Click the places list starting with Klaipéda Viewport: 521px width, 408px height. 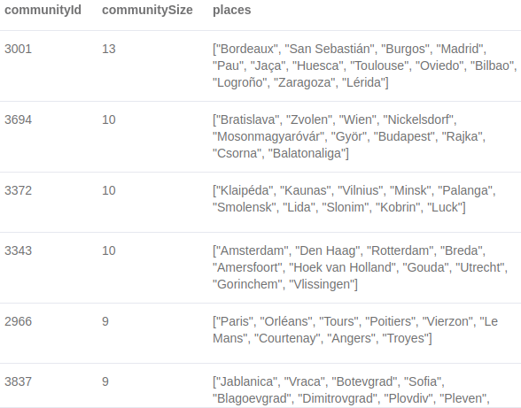click(354, 199)
